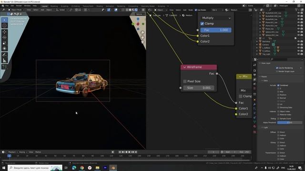
Task: Activate the Transform tool
Action: (4, 48)
